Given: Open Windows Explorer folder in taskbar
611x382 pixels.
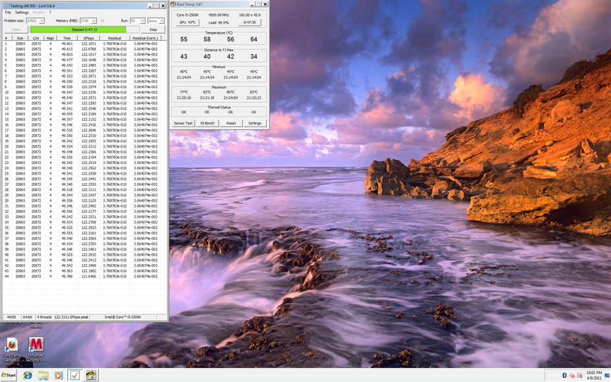Looking at the screenshot, I should [43, 375].
